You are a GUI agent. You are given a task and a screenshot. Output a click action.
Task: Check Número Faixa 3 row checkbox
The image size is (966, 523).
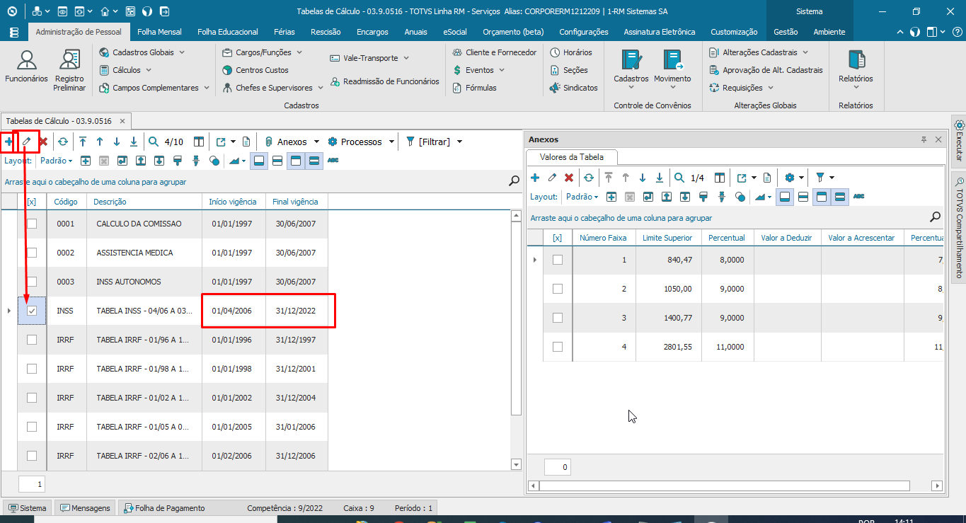click(558, 318)
